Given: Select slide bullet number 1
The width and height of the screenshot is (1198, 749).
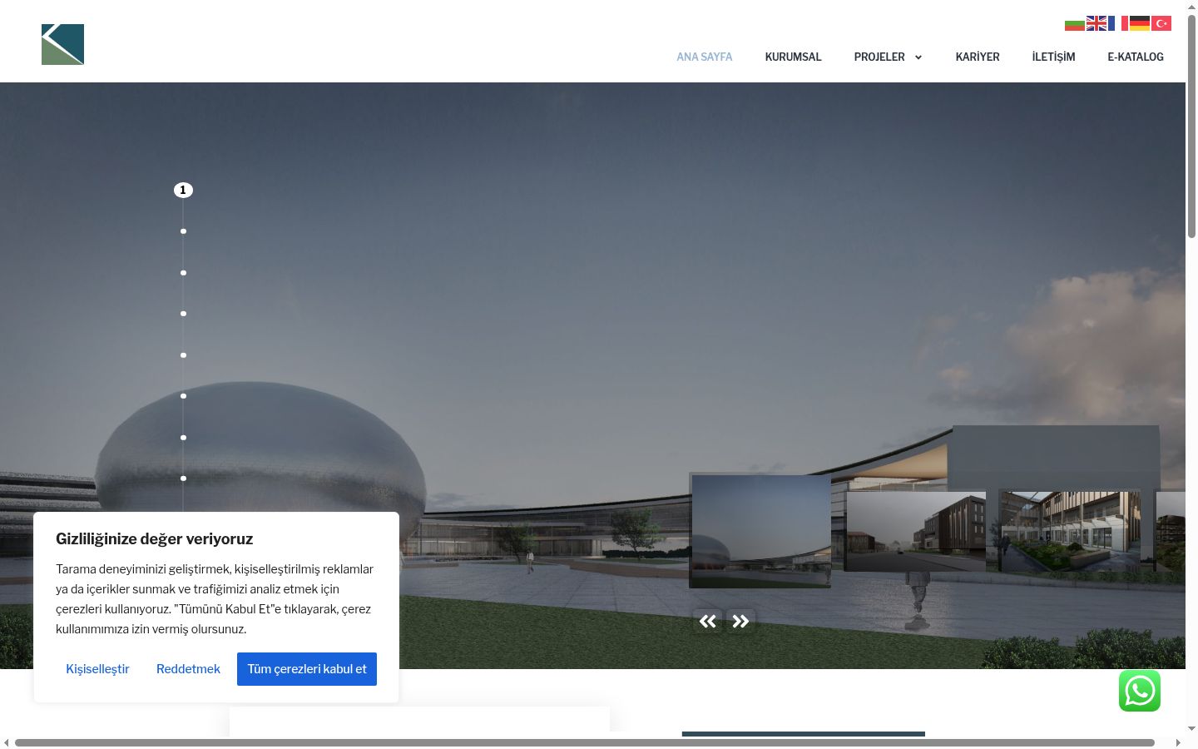Looking at the screenshot, I should (x=183, y=191).
